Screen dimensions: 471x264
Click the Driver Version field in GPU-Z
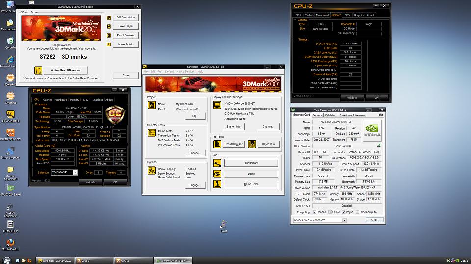(x=347, y=188)
